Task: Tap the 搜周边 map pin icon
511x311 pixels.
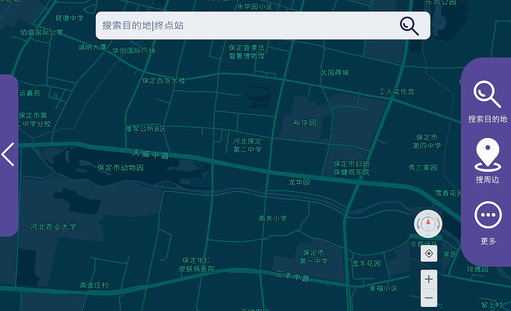Action: [487, 153]
